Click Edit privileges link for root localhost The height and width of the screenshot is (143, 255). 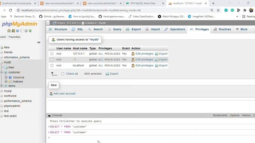coord(144,66)
